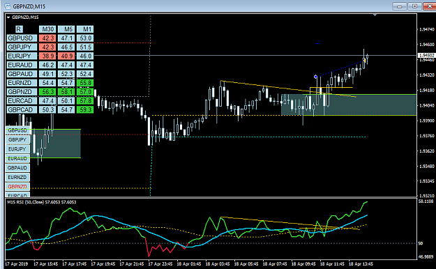The width and height of the screenshot is (436, 269).
Task: Select EURNZD row label in the RSI table
Action: (x=22, y=83)
